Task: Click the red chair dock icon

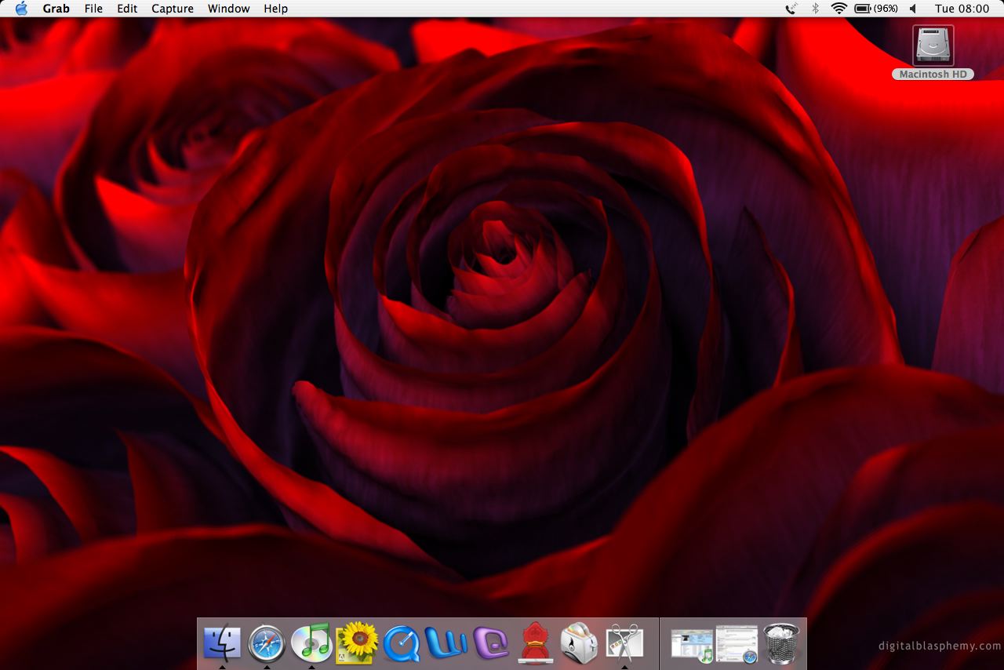Action: click(536, 643)
